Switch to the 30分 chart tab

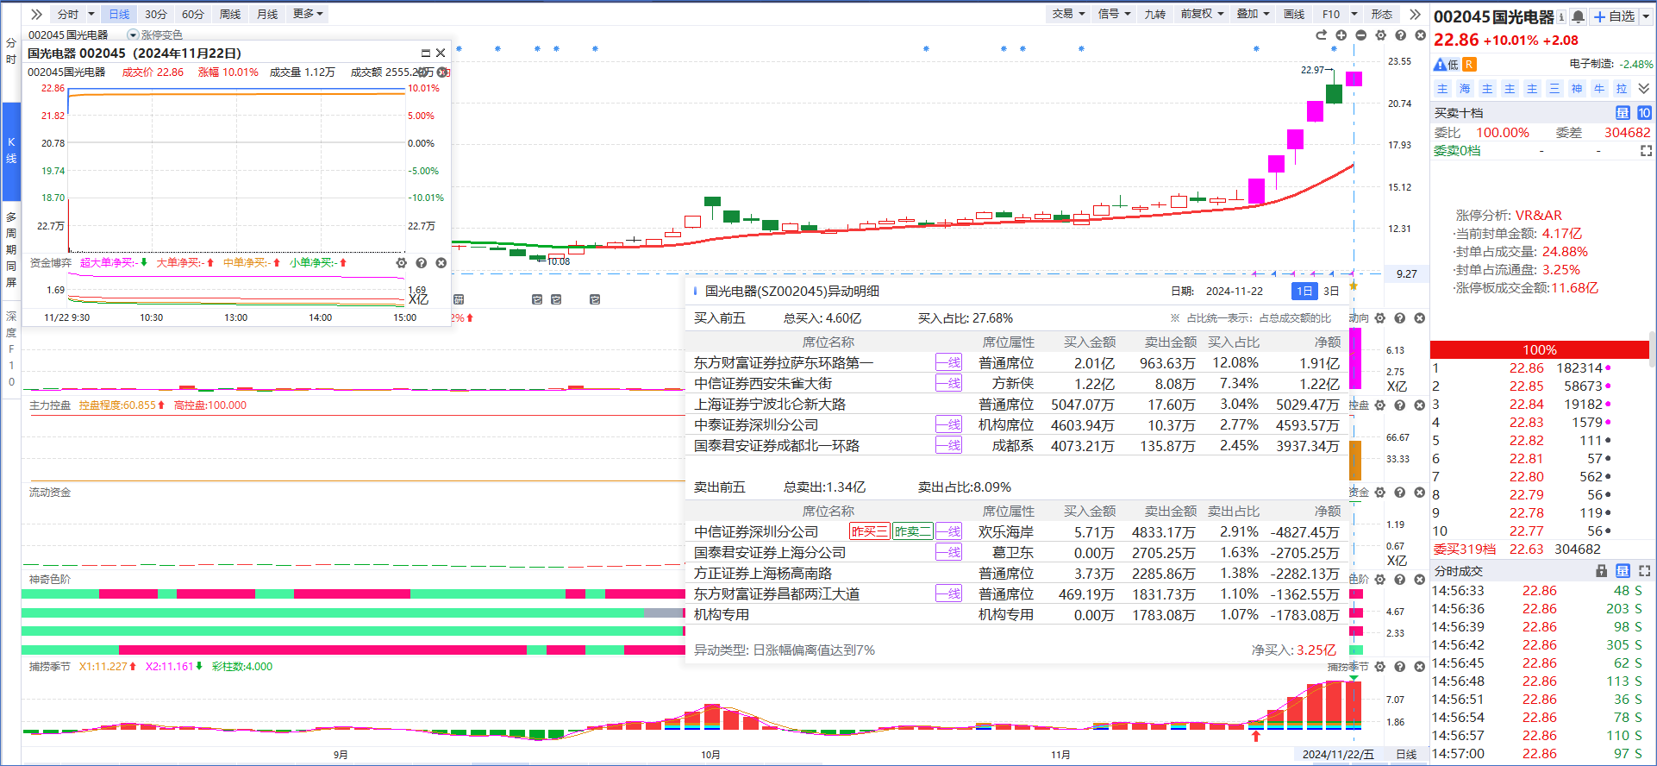point(156,14)
